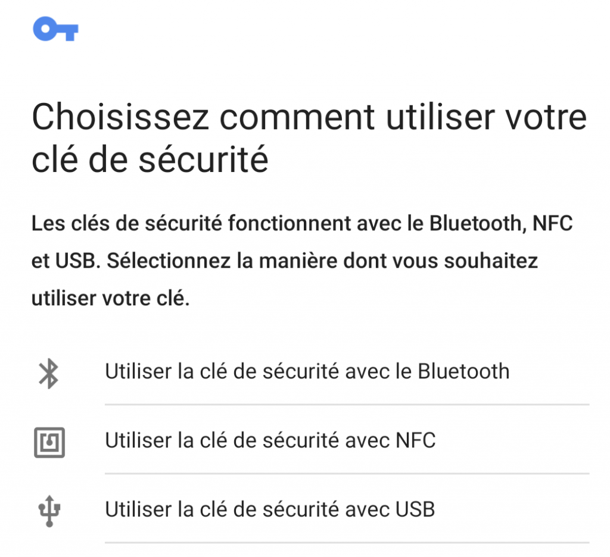The width and height of the screenshot is (610, 557).
Task: Click the divider line below the Bluetooth option
Action: [x=347, y=405]
